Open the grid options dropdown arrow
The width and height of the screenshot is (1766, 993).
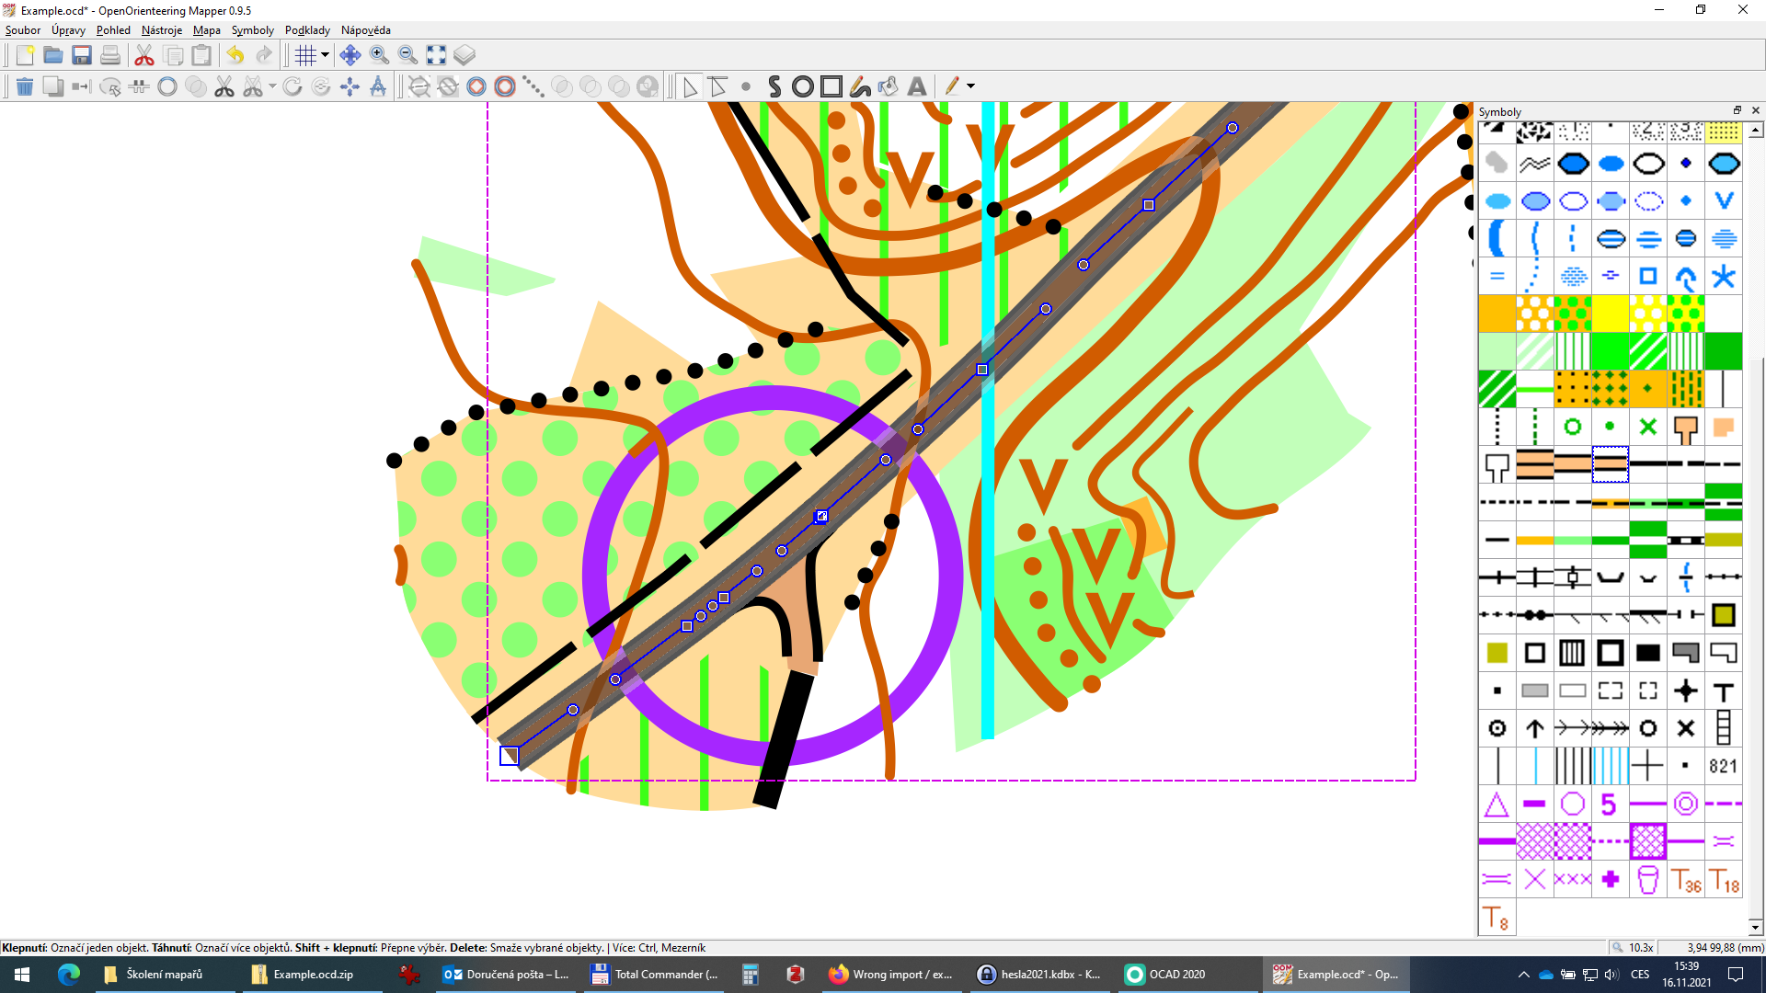click(325, 55)
